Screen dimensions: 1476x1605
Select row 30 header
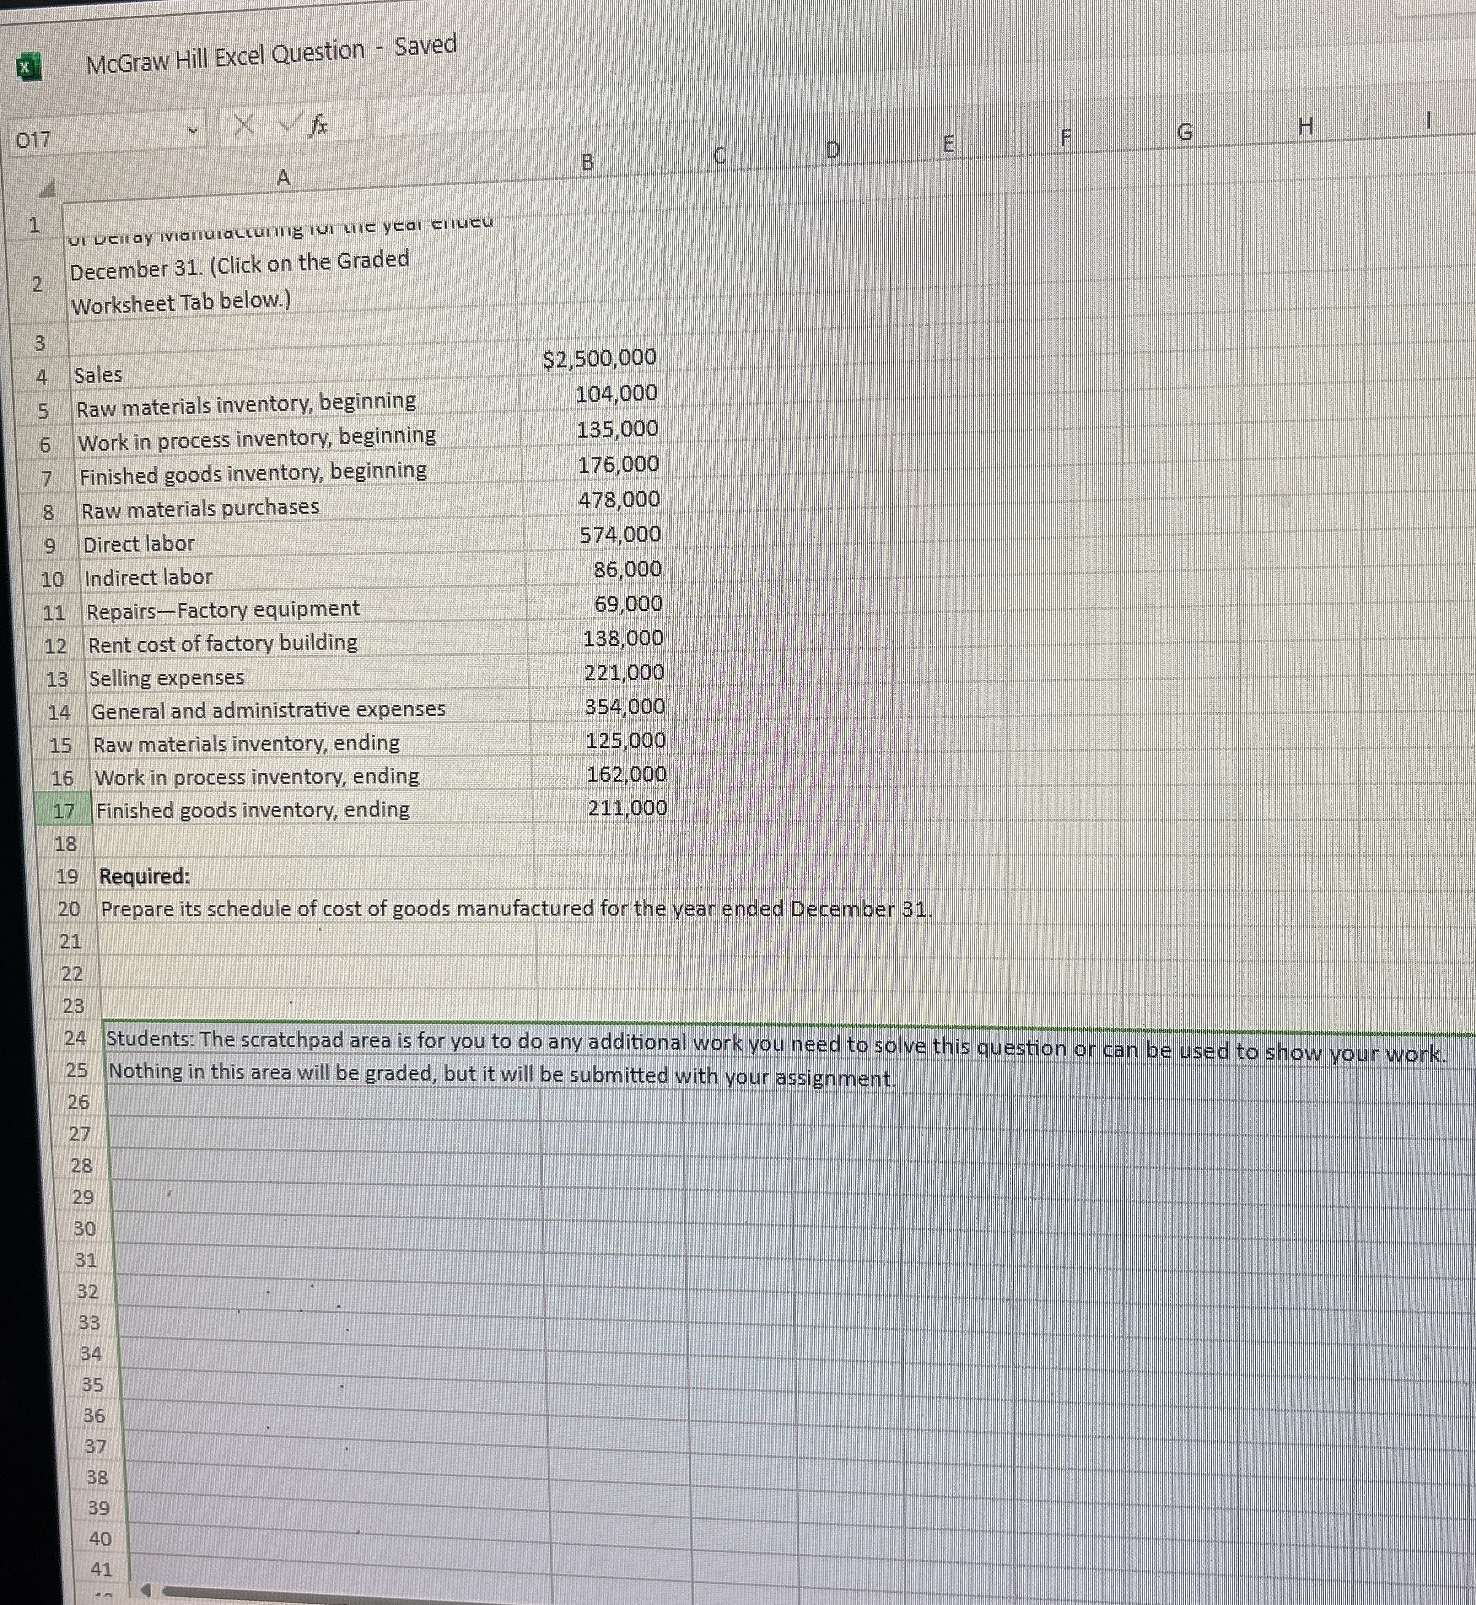[x=85, y=1229]
